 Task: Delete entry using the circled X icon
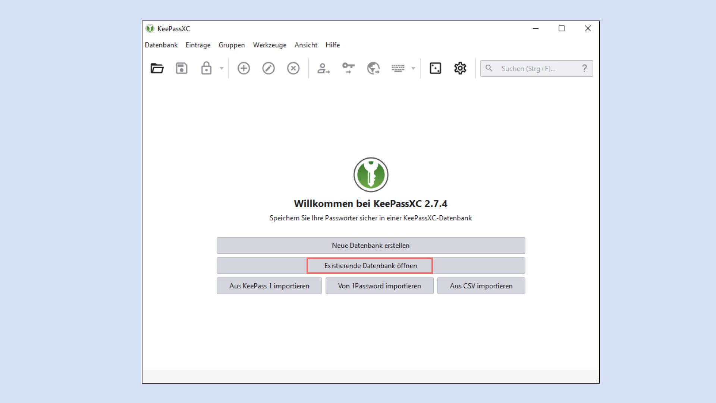(293, 68)
